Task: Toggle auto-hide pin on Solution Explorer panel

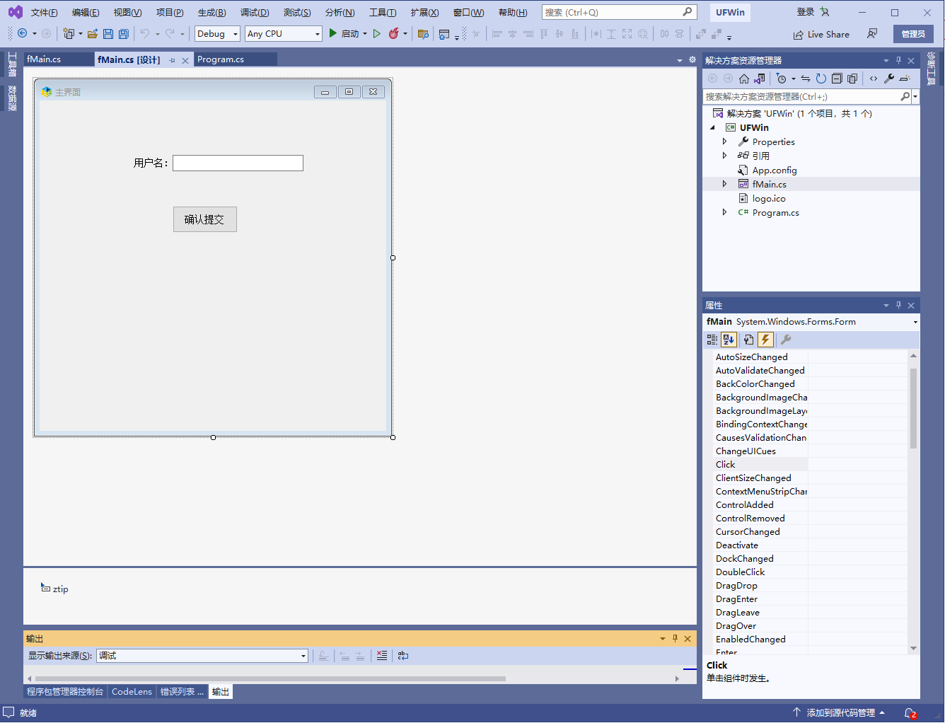Action: point(898,60)
